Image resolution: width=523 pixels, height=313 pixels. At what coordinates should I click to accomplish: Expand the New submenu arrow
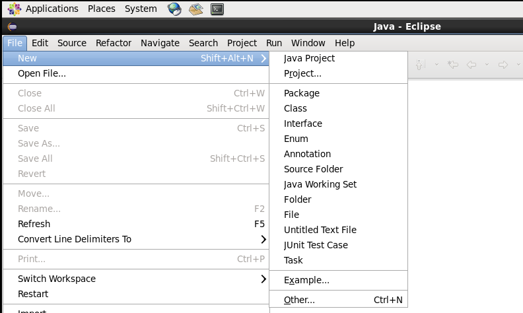[x=263, y=58]
